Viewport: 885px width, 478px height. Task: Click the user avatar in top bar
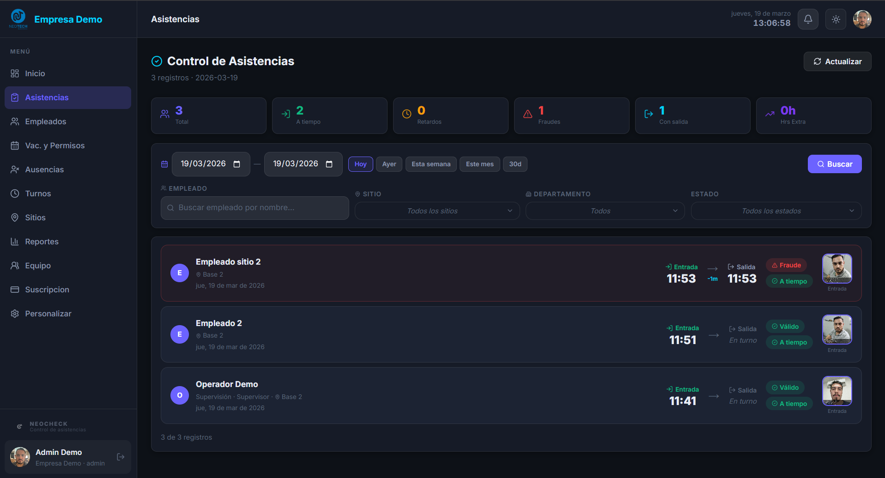(x=862, y=19)
